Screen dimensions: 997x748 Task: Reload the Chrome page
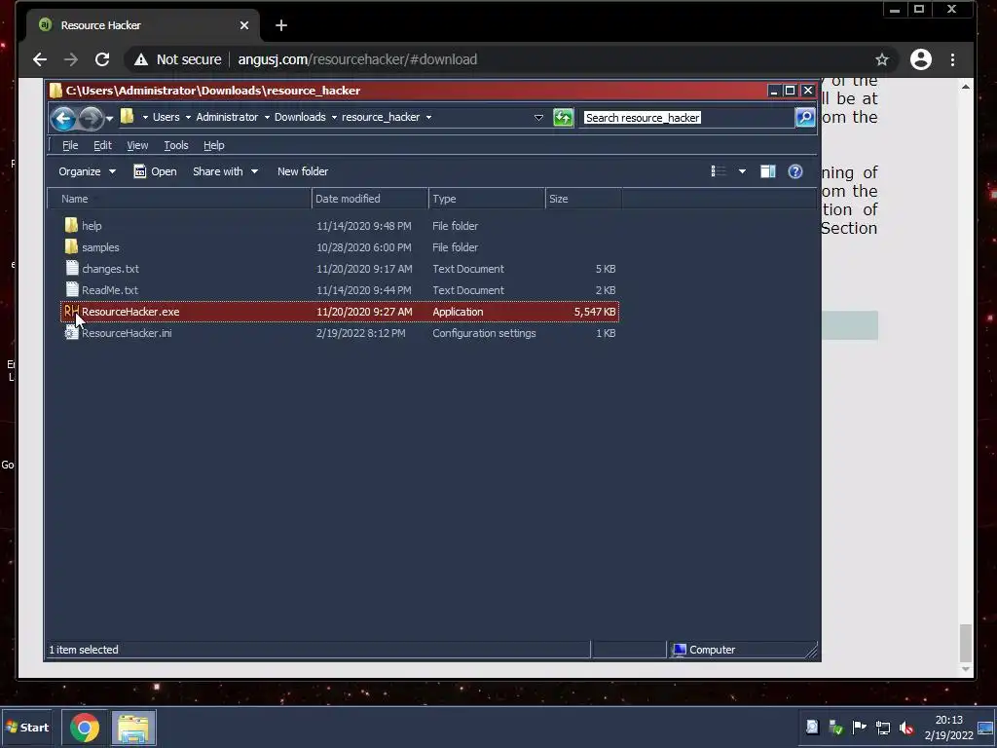tap(101, 59)
